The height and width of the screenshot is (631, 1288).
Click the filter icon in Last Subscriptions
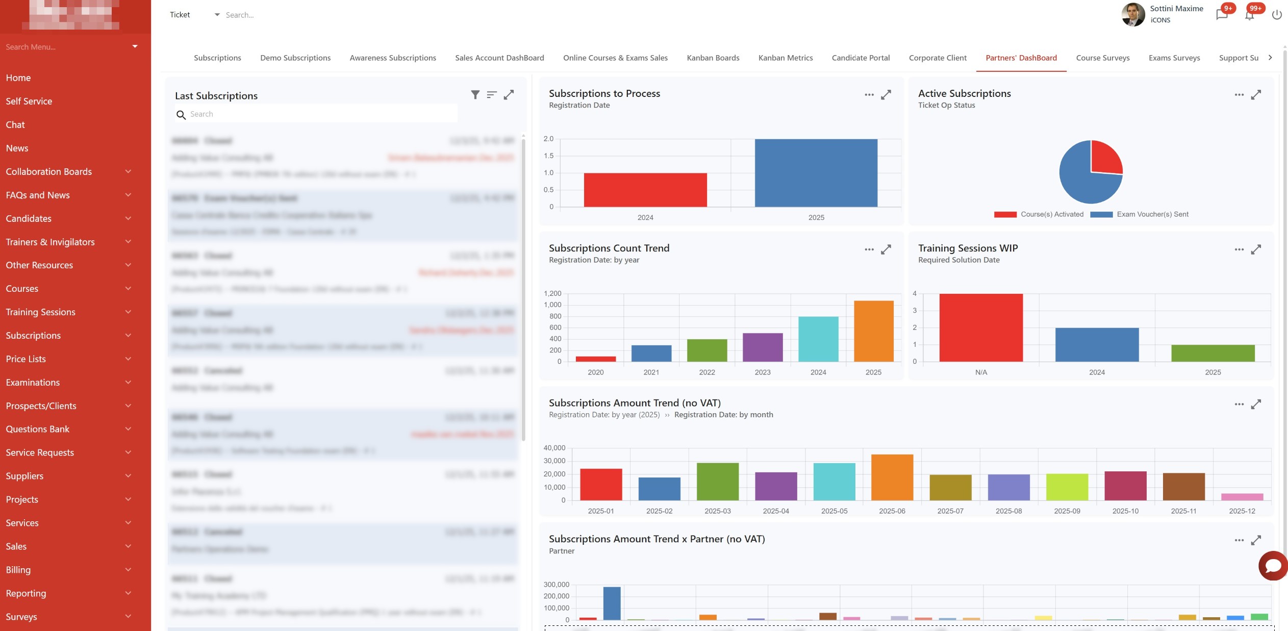pos(475,95)
